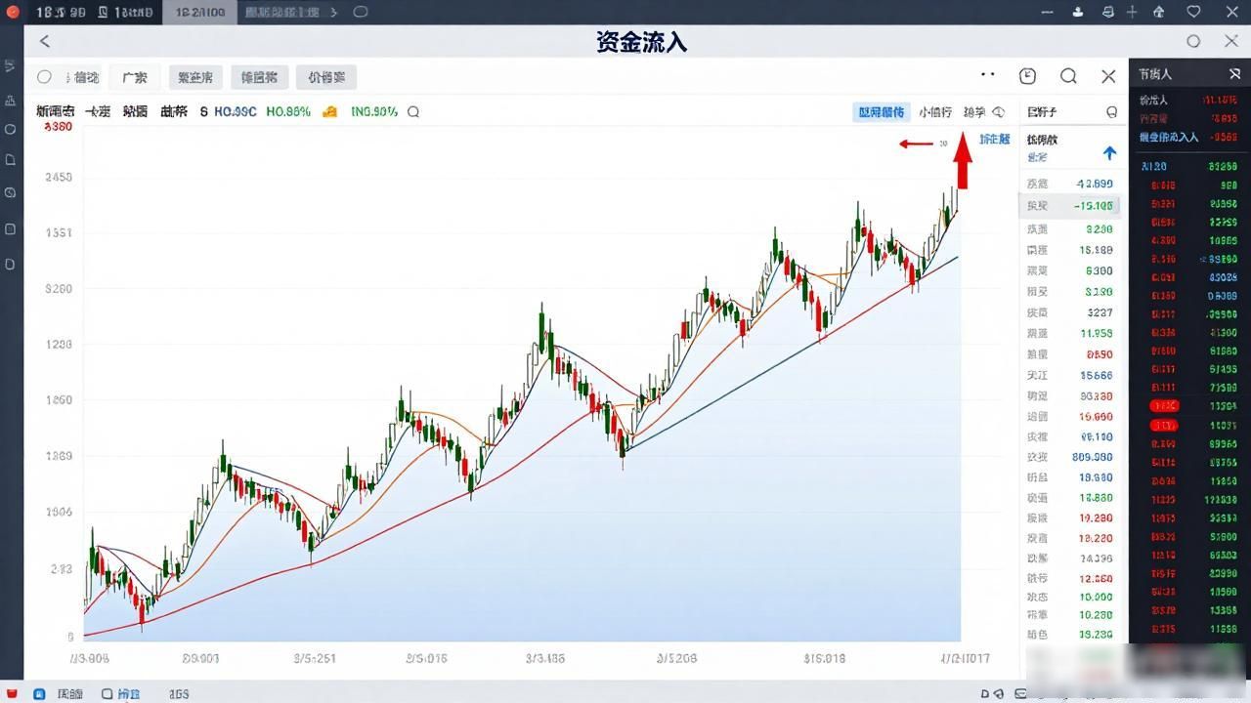Click small magnifier after ING.98% indicator

[x=413, y=111]
